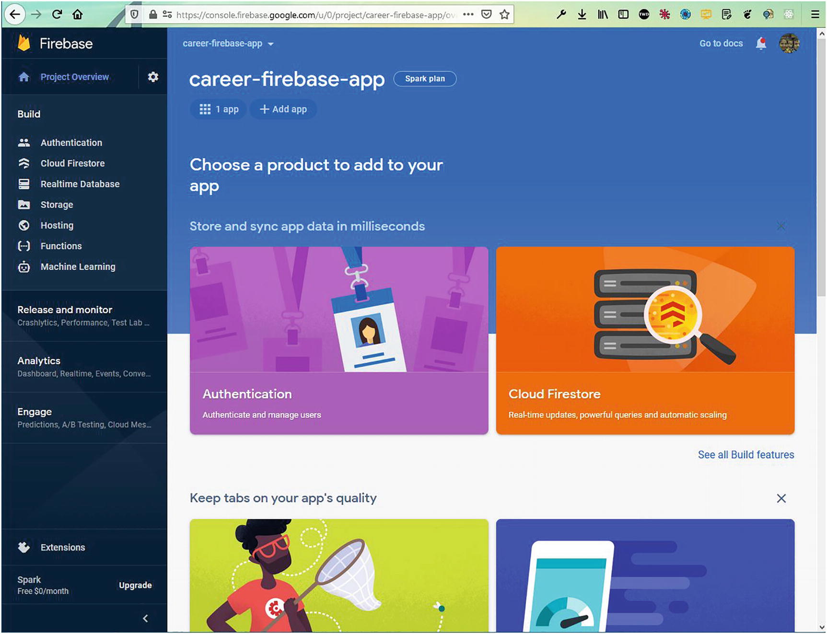Screen dimensions: 827x634
Task: Select Realtime Database in sidebar
Action: click(x=80, y=184)
